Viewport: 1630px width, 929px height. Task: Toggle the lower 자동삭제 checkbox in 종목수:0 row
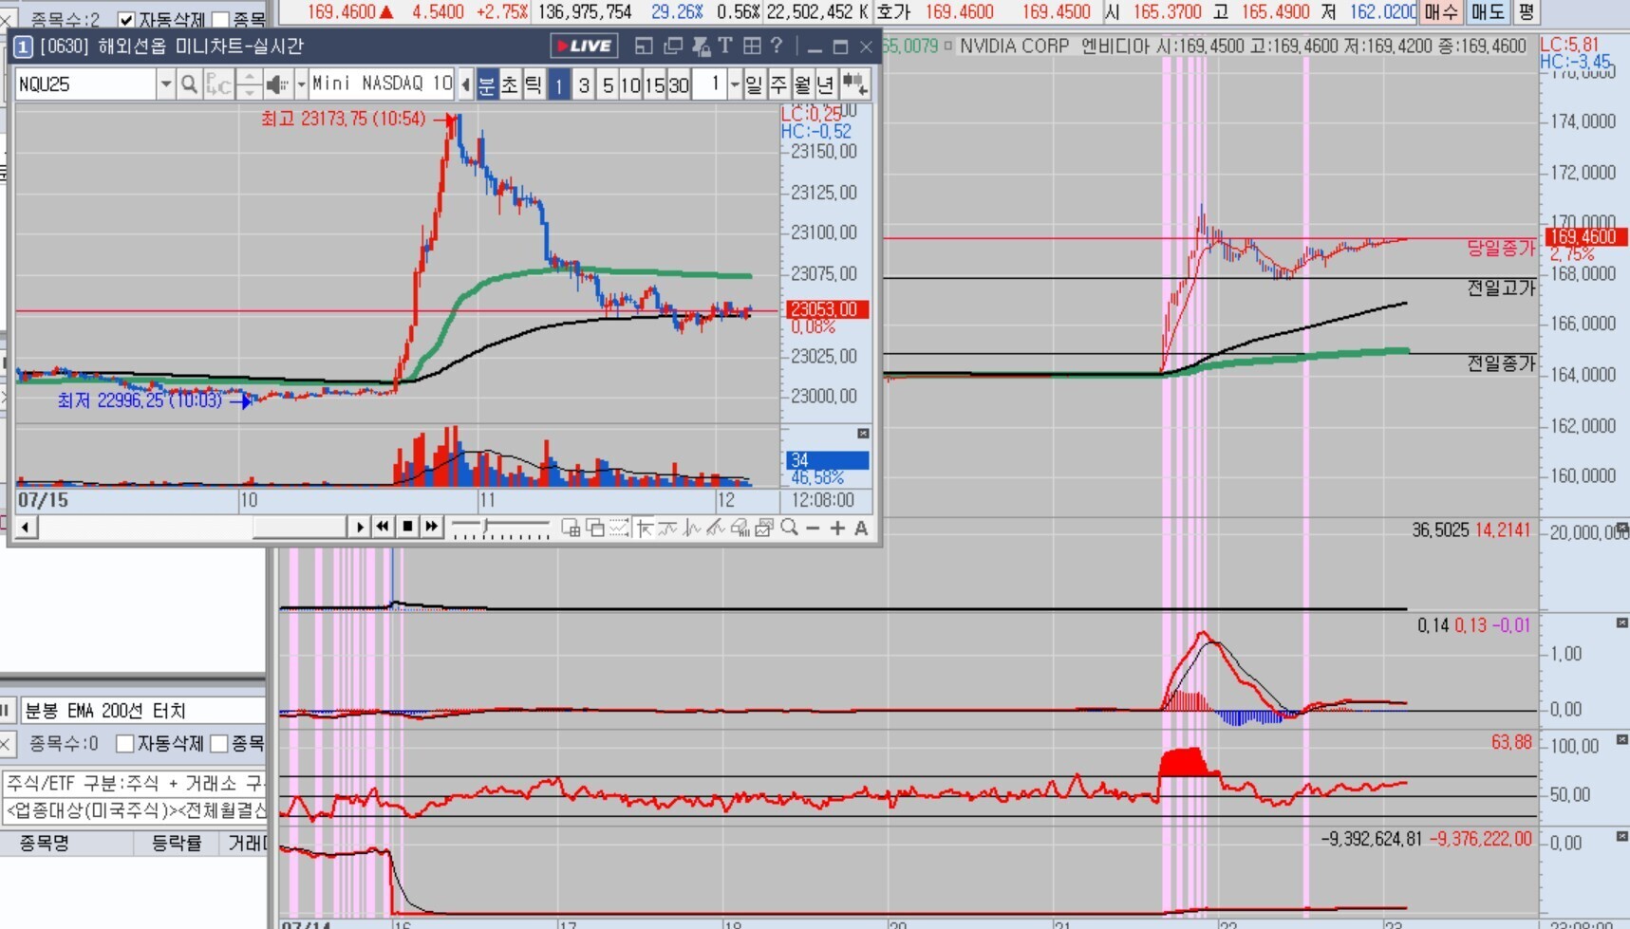point(124,743)
